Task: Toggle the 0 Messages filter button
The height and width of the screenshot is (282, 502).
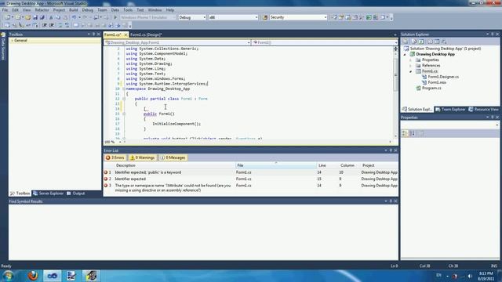Action: point(173,157)
